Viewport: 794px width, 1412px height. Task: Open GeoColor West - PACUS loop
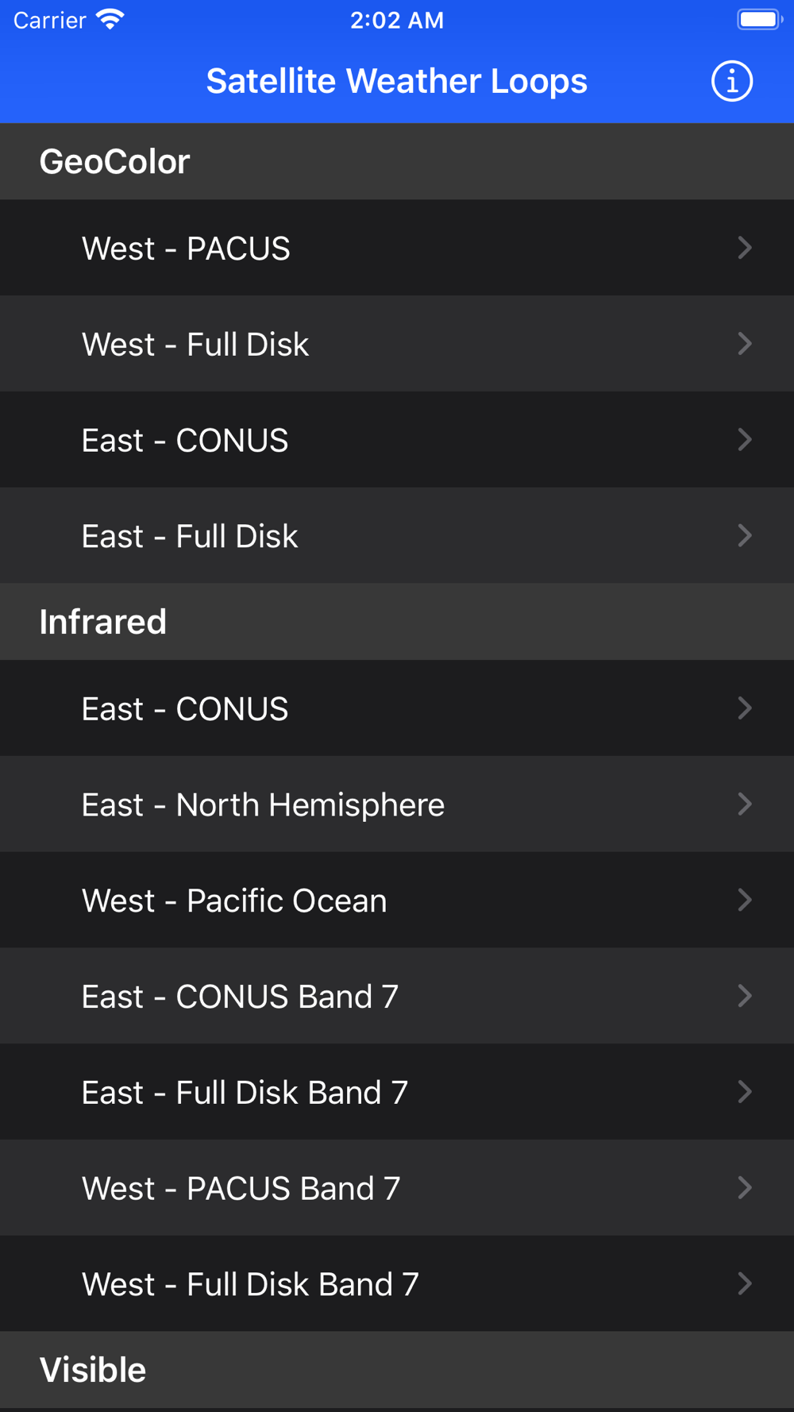(397, 248)
